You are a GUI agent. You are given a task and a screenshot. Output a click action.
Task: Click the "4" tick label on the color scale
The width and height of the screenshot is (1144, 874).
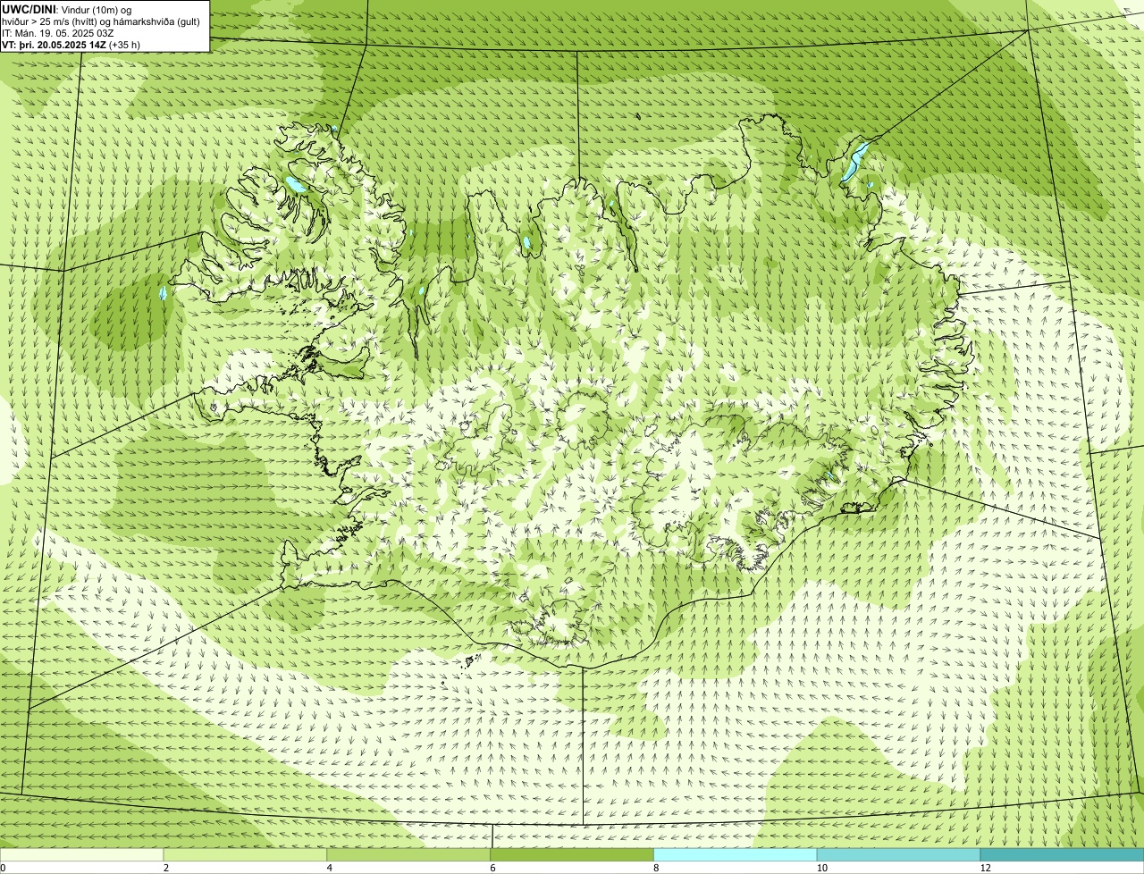click(329, 868)
